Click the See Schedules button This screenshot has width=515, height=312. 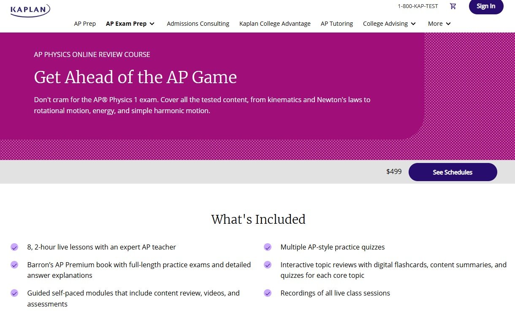pyautogui.click(x=453, y=172)
